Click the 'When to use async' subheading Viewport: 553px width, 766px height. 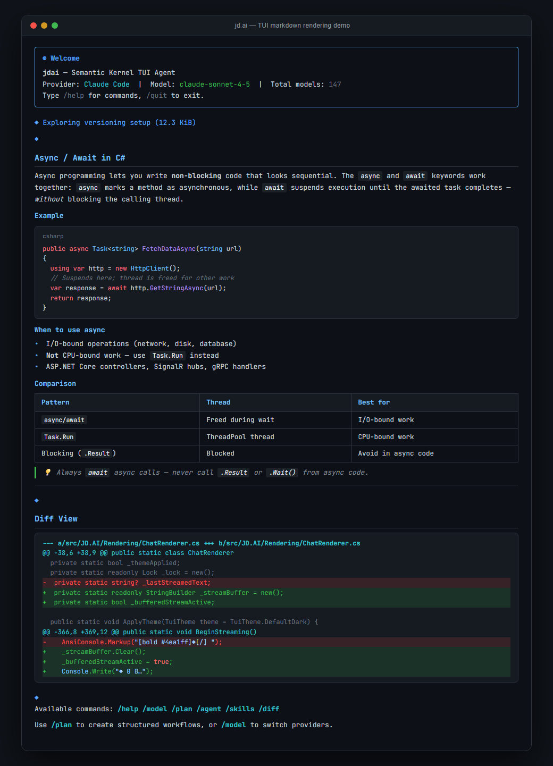tap(70, 330)
